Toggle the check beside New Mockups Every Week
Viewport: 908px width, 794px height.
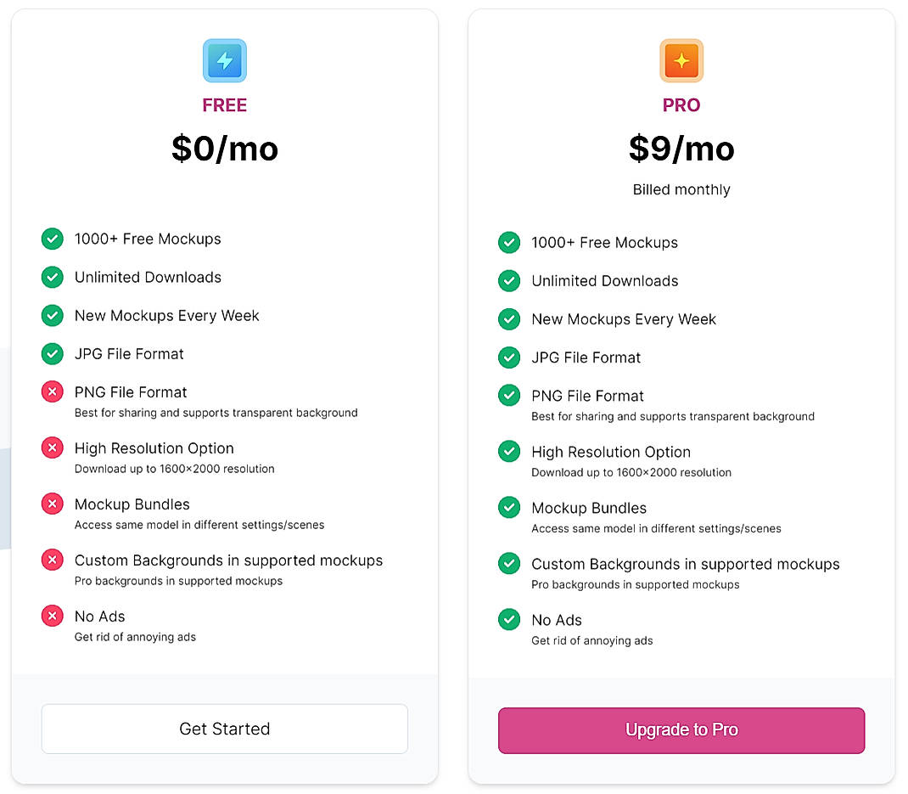(52, 315)
